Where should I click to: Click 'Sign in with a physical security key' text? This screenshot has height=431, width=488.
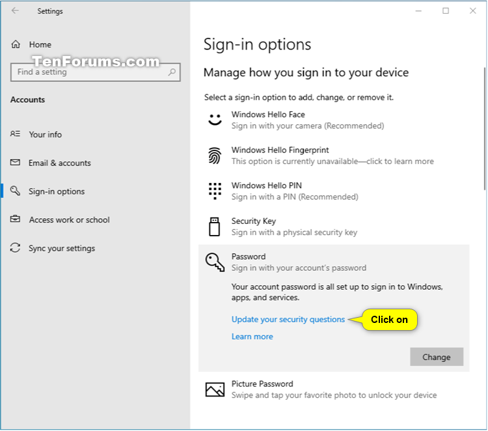[x=294, y=232]
